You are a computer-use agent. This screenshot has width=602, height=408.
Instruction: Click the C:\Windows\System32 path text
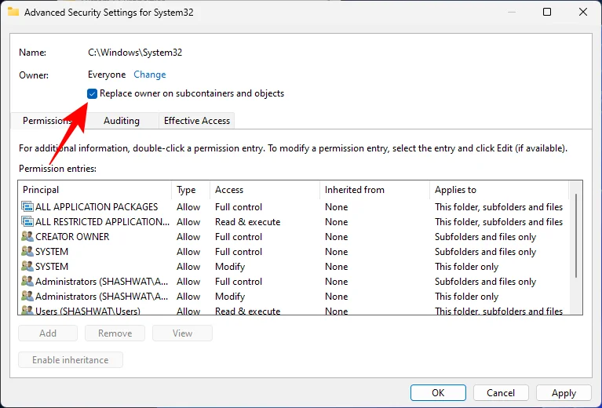(135, 53)
